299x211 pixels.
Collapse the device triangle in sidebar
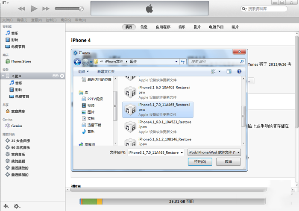pyautogui.click(x=3, y=76)
